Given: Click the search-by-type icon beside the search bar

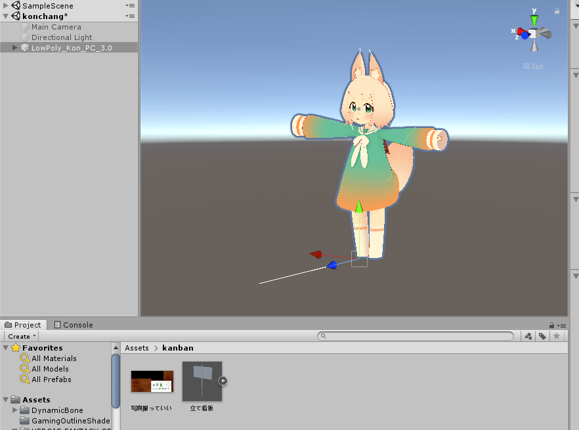Looking at the screenshot, I should 528,336.
